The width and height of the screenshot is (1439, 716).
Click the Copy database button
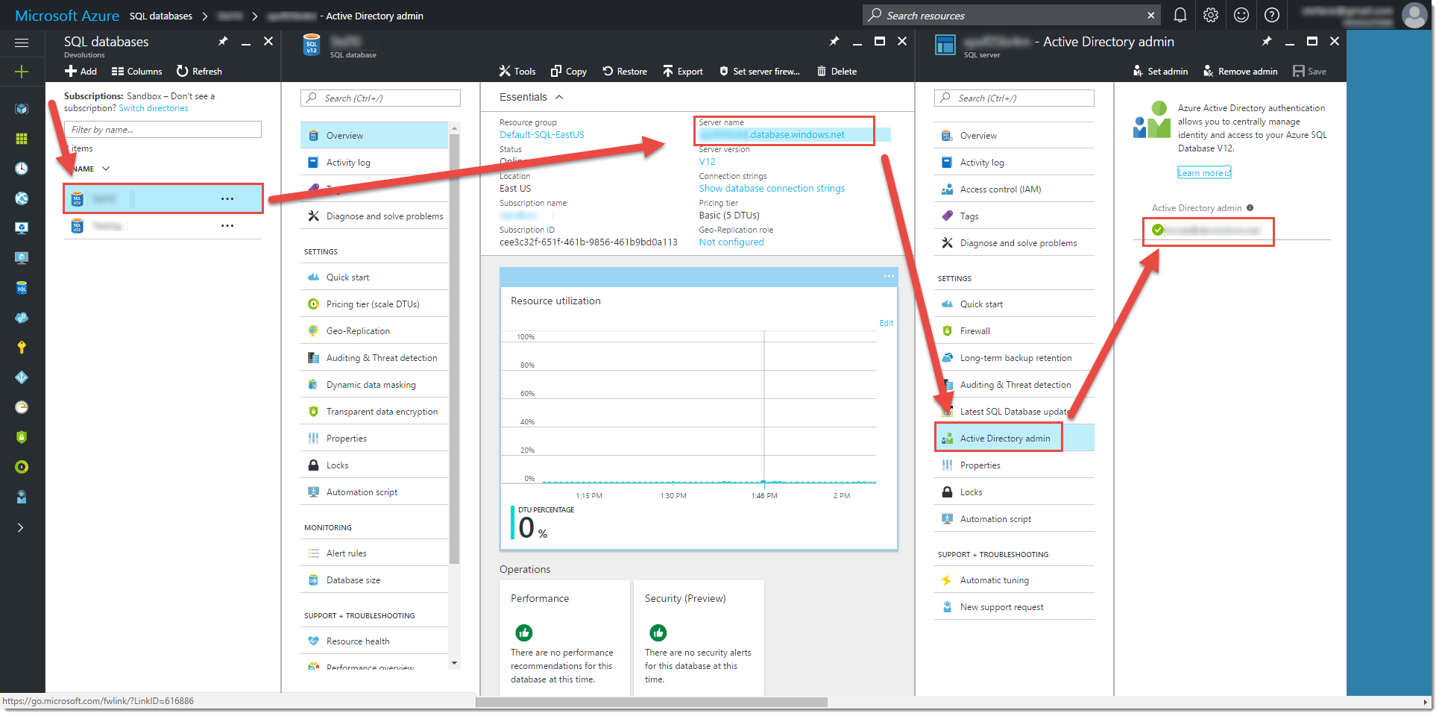(569, 72)
